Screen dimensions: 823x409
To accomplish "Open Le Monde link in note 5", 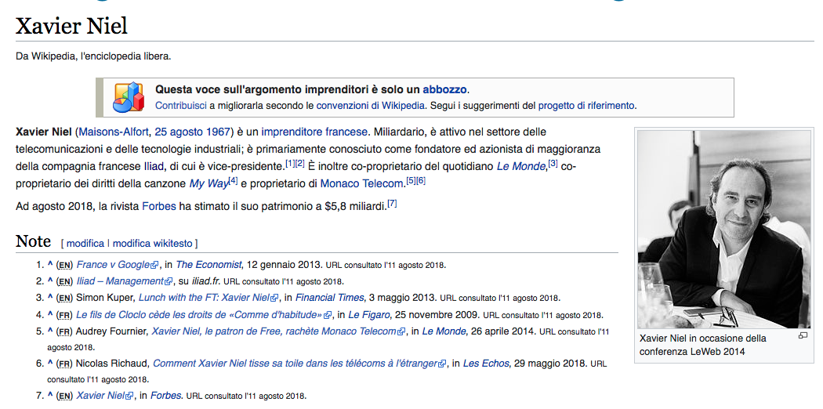I will tap(444, 331).
